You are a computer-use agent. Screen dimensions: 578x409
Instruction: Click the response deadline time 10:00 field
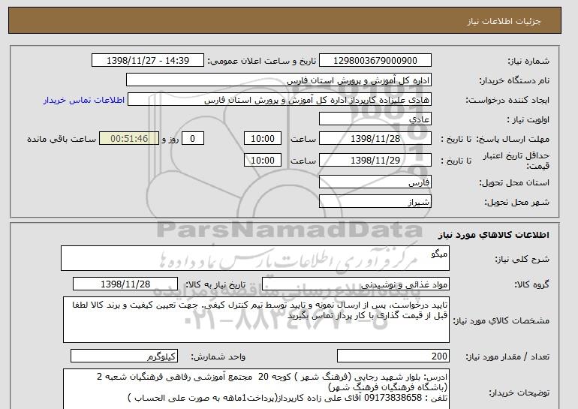pos(263,139)
